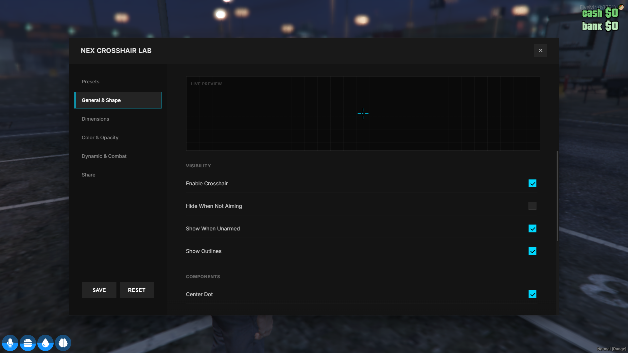Click the cash $0 HUD text

[600, 13]
